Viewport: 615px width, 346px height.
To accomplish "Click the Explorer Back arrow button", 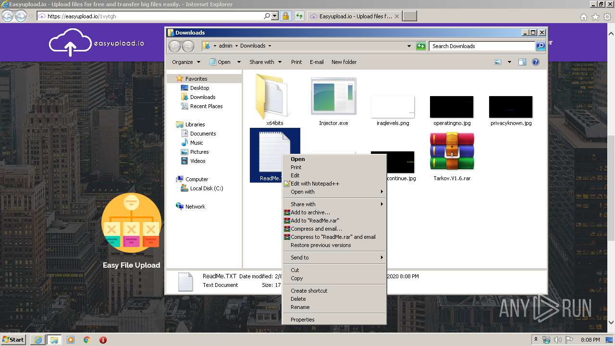I will coord(174,46).
